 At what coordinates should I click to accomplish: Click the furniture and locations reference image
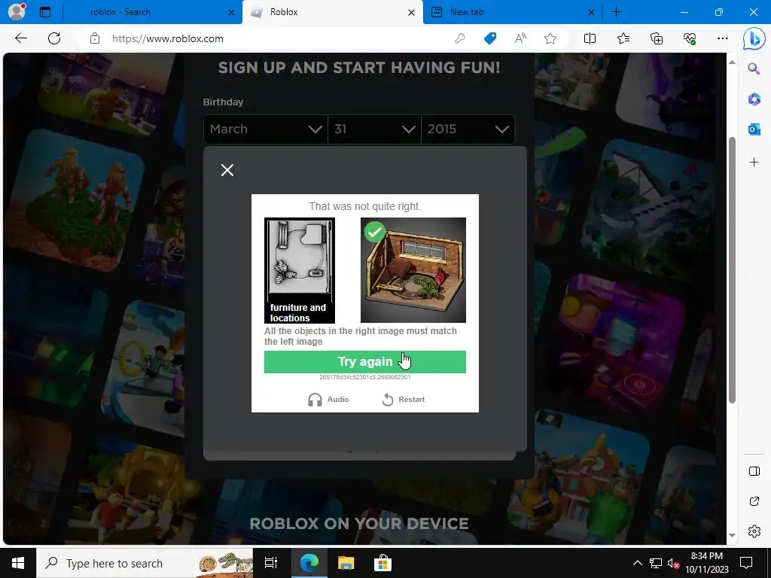tap(300, 270)
